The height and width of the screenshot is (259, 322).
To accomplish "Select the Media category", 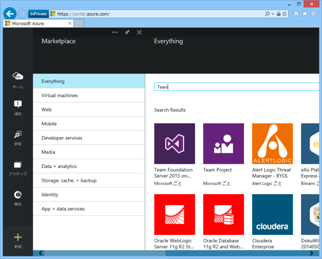I will [x=89, y=152].
